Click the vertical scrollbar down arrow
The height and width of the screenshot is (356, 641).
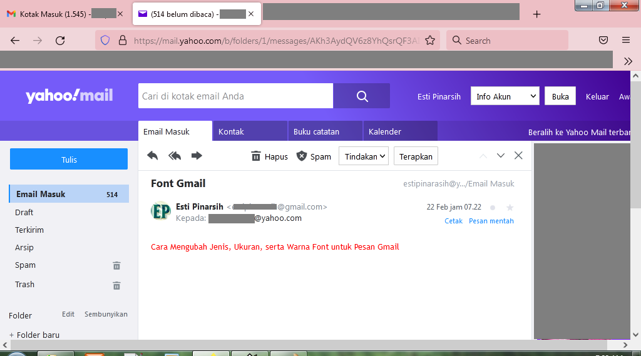point(635,334)
